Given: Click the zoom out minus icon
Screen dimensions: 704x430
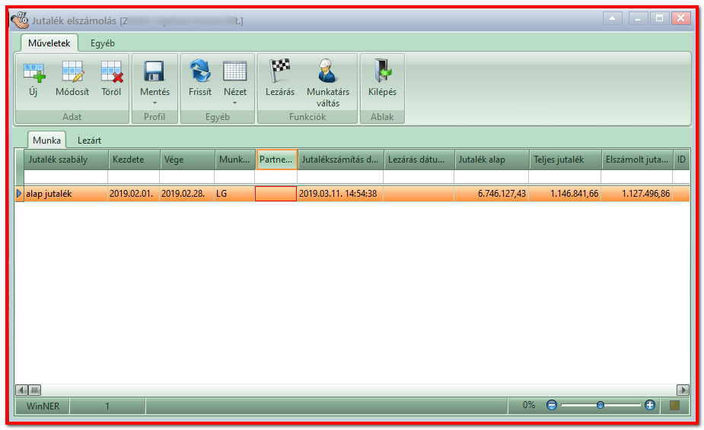Looking at the screenshot, I should point(552,406).
